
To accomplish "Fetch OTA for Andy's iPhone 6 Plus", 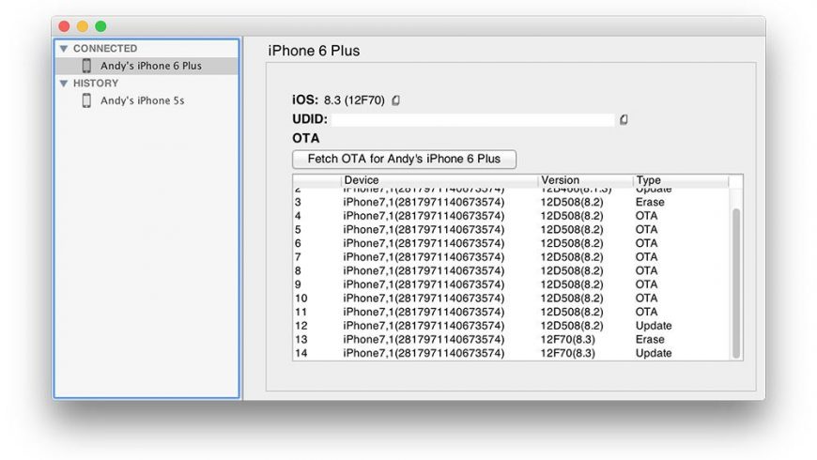I will [405, 159].
